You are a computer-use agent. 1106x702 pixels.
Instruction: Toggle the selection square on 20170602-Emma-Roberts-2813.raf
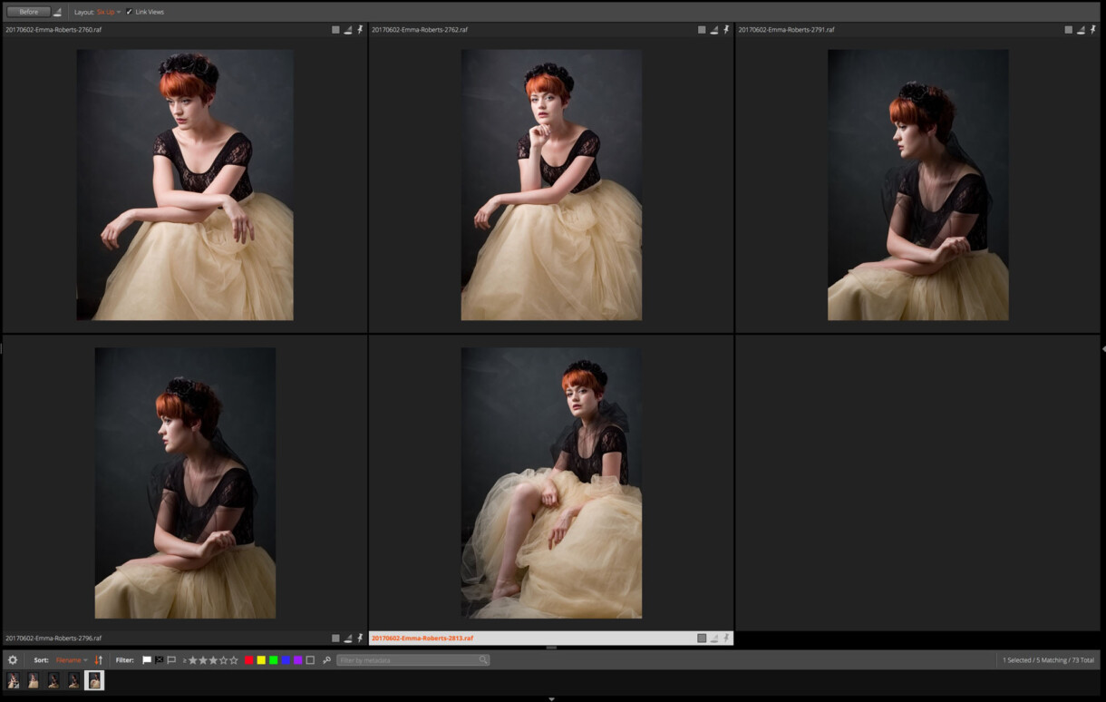coord(701,638)
